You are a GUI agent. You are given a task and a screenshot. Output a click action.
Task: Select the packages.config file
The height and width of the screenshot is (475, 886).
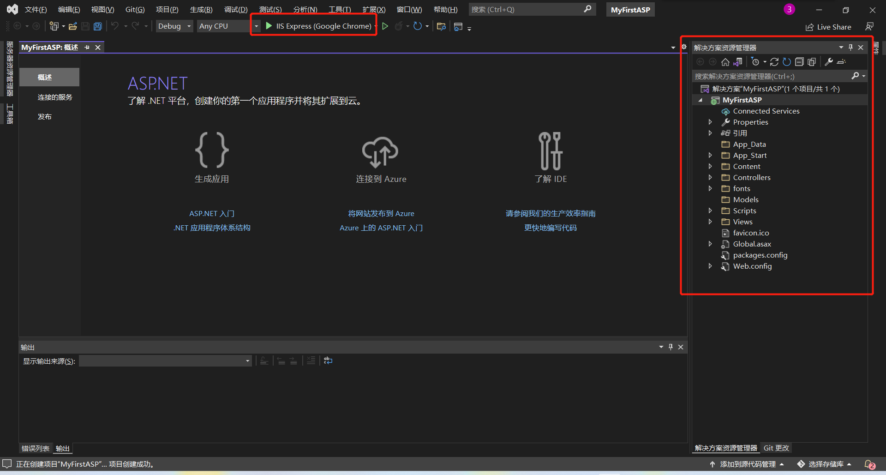tap(760, 255)
